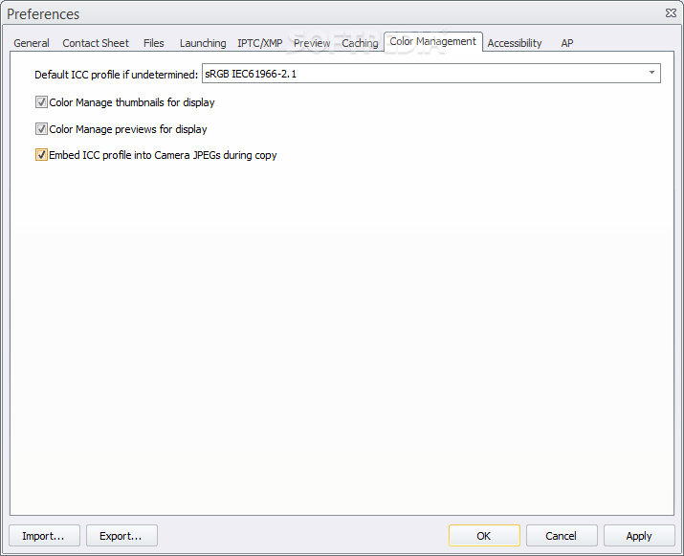The width and height of the screenshot is (684, 556).
Task: Close the Preferences window
Action: pos(671,13)
